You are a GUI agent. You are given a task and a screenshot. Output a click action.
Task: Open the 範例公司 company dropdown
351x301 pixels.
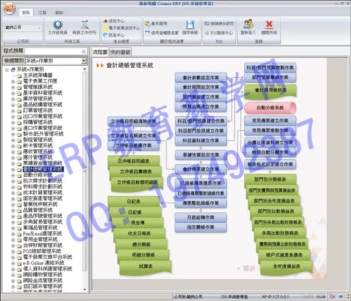click(39, 28)
